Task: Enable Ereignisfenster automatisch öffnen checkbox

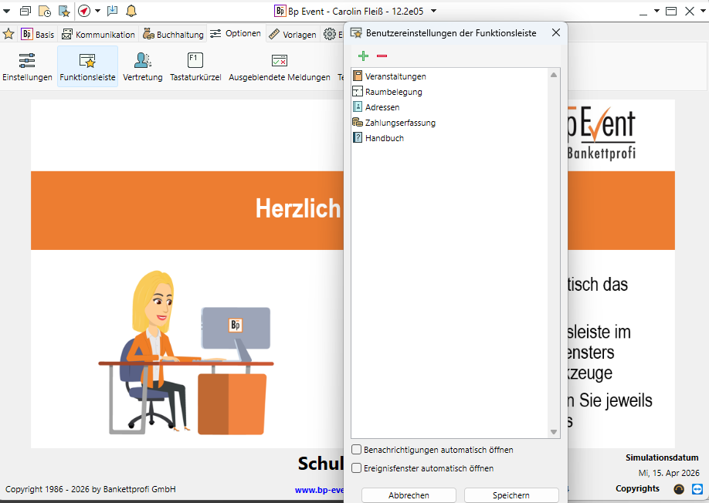Action: tap(357, 468)
